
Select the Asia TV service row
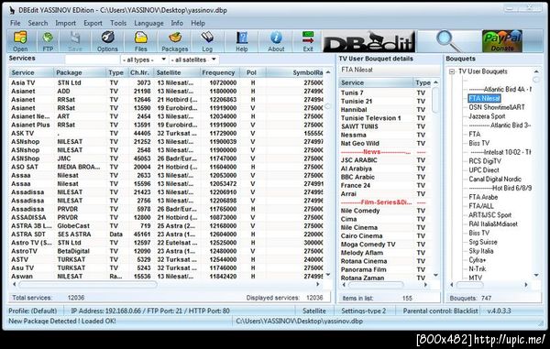pos(166,82)
